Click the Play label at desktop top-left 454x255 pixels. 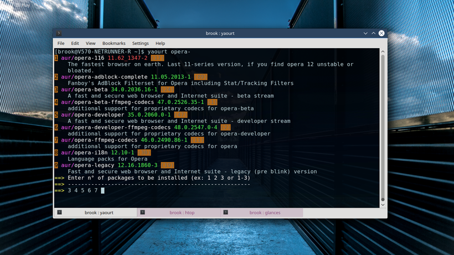pyautogui.click(x=22, y=5)
